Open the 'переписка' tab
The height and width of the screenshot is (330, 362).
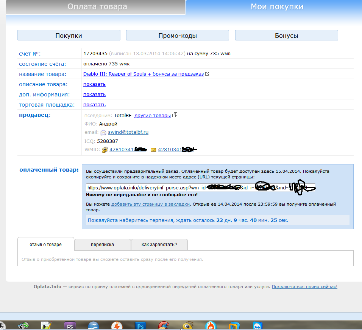click(x=102, y=245)
